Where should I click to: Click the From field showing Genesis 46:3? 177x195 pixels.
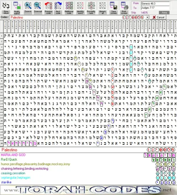pos(155,4)
